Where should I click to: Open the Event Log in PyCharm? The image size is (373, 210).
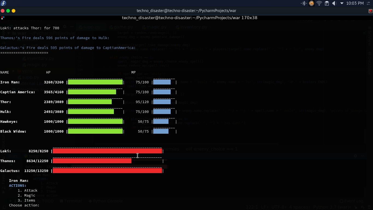click(351, 201)
